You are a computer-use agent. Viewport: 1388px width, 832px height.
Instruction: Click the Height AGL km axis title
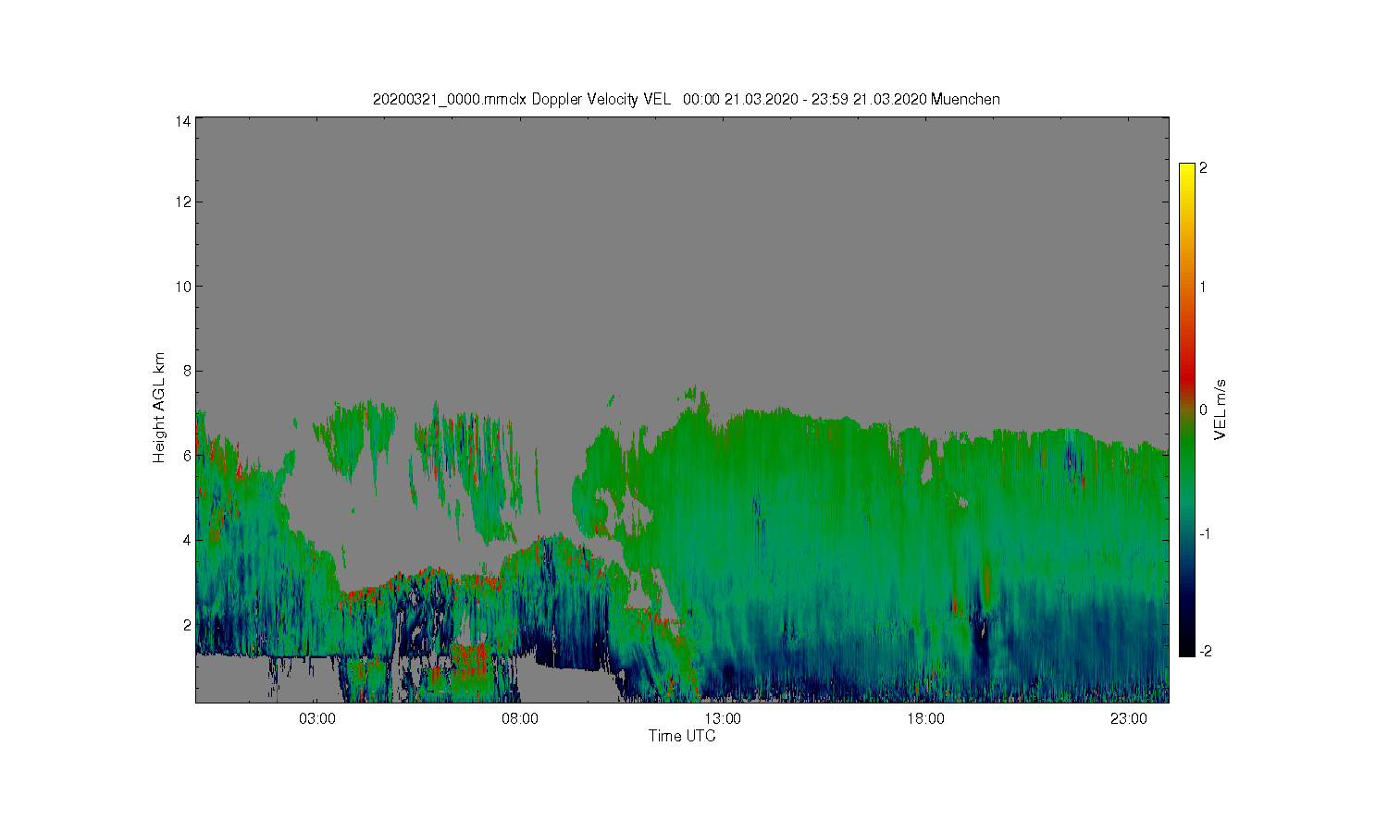coord(159,408)
